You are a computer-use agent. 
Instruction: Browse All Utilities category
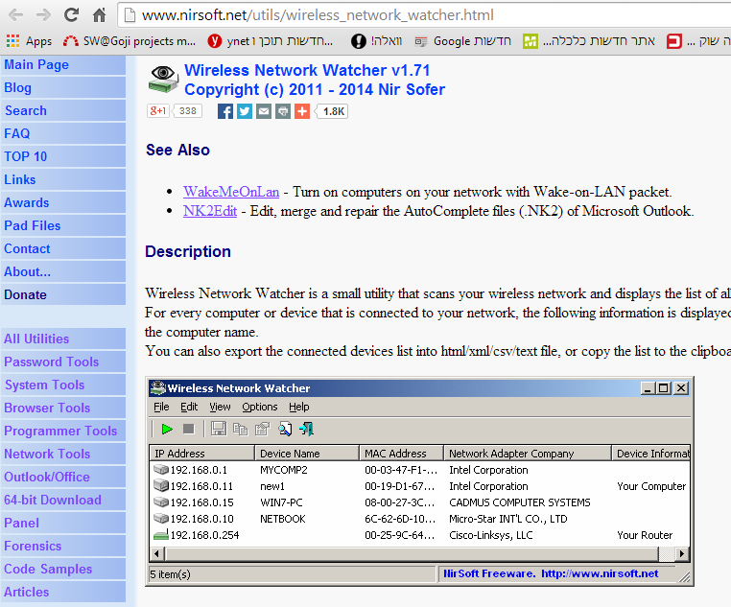pyautogui.click(x=63, y=339)
